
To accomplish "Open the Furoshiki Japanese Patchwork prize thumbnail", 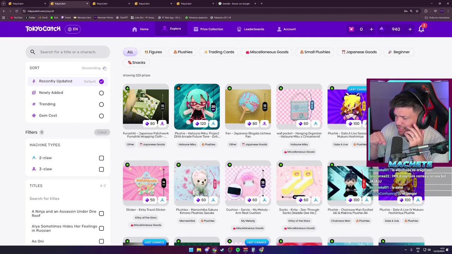I will [x=146, y=107].
